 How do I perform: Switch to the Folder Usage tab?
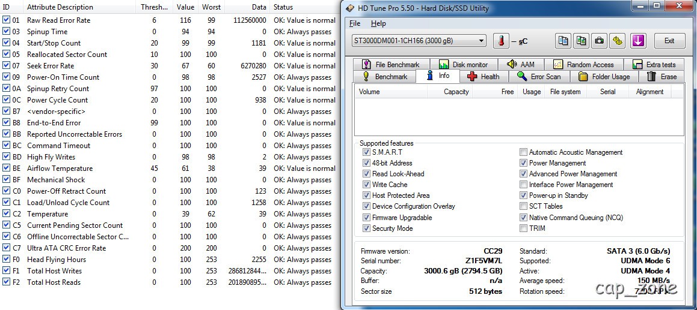point(604,76)
